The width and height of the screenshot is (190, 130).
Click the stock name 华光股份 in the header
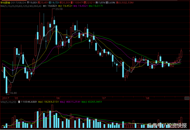5,2
